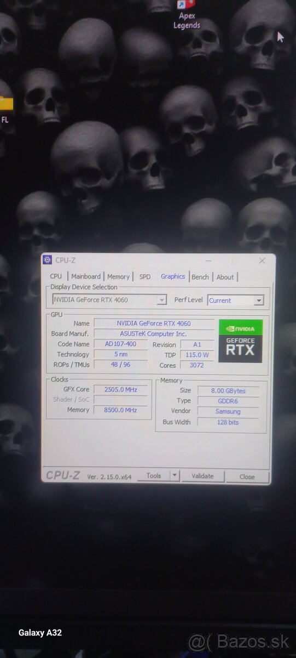
Task: Click the GDDR6 memory type value
Action: coord(228,401)
